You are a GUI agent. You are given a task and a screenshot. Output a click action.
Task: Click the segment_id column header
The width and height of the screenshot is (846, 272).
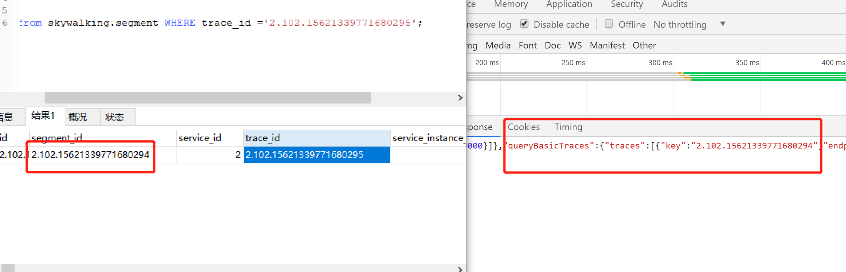point(103,138)
